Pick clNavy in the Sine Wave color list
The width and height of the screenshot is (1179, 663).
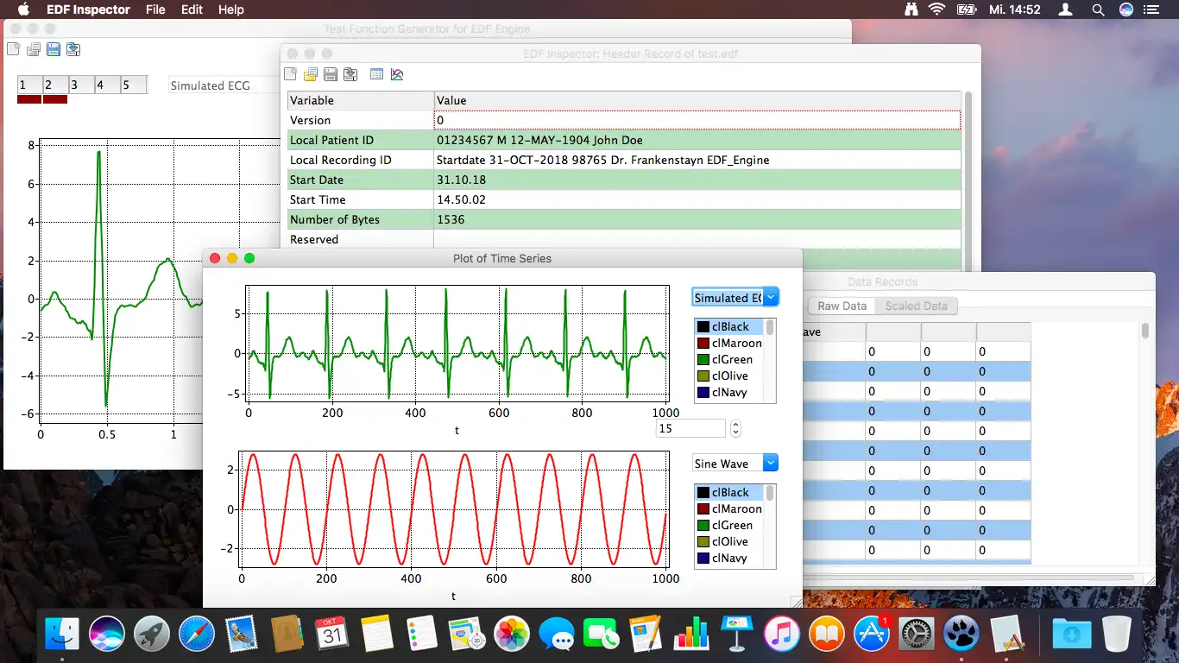[x=728, y=559]
